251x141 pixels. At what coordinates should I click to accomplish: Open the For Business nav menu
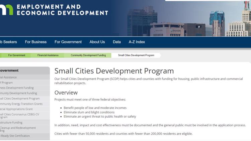pos(36,42)
